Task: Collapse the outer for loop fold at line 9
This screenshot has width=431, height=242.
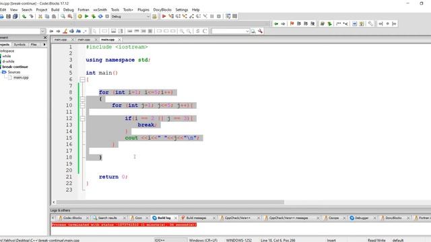Action: [82, 99]
